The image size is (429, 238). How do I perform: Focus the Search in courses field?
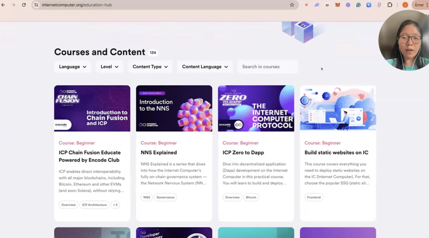coord(268,67)
